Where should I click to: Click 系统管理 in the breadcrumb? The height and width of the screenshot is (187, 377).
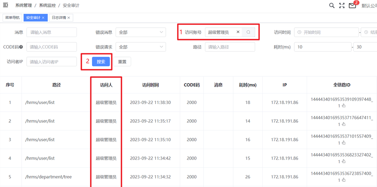(x=24, y=5)
